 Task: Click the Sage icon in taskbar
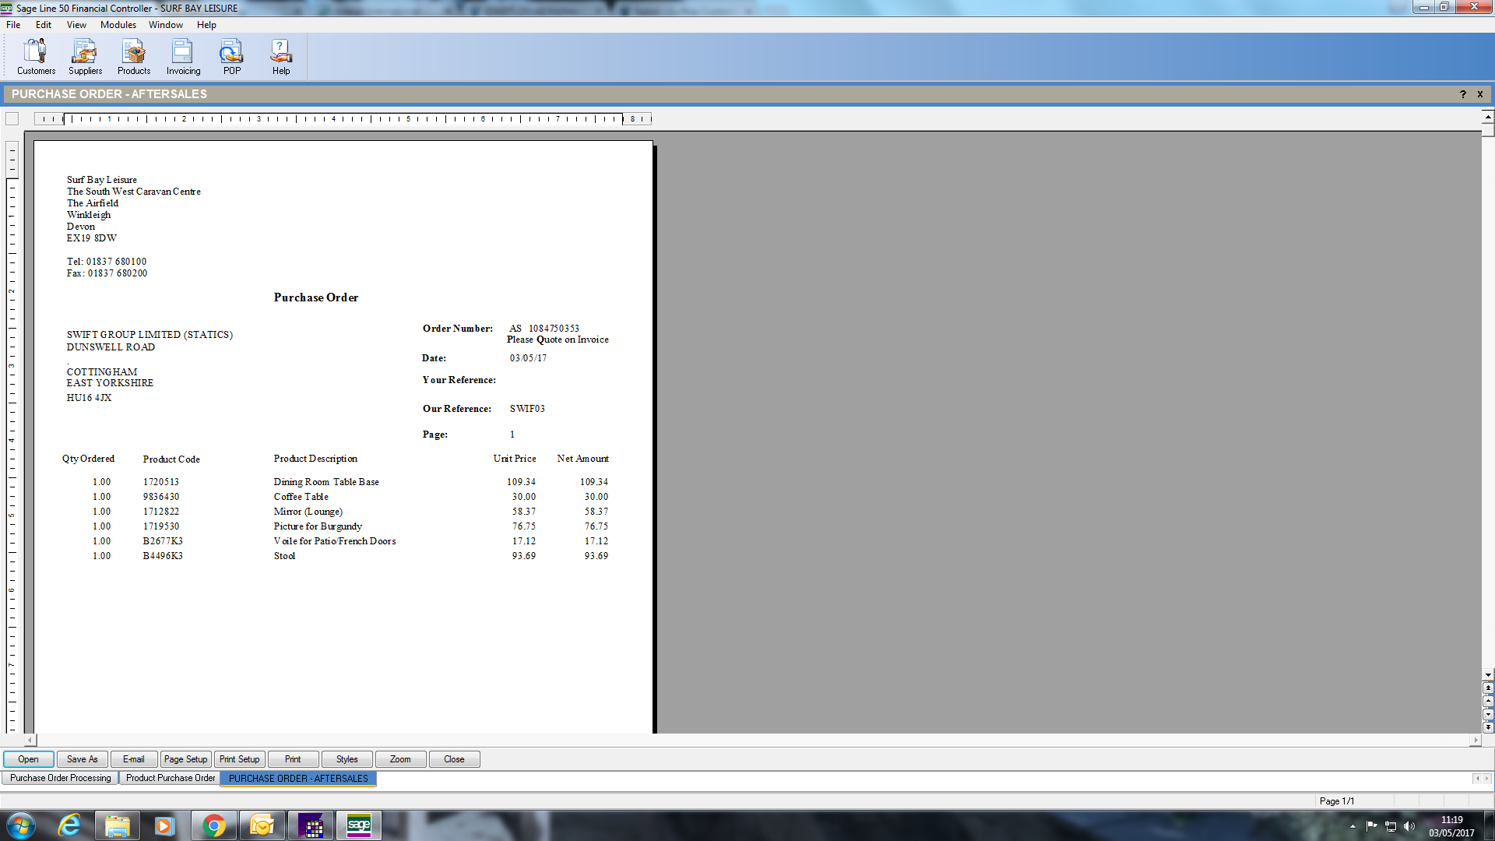click(358, 825)
